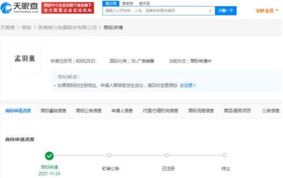Switch to 商标流程信息 tab
This screenshot has height=178, width=283.
(201, 110)
